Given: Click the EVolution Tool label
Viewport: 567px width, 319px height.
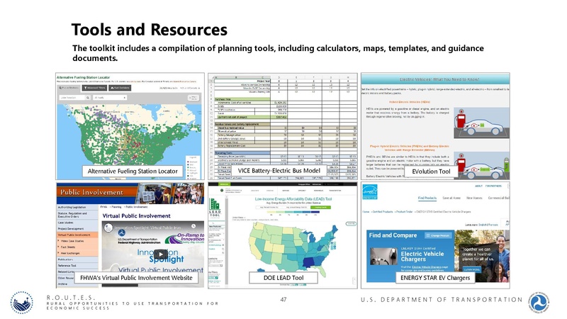Looking at the screenshot, I should click(x=431, y=172).
